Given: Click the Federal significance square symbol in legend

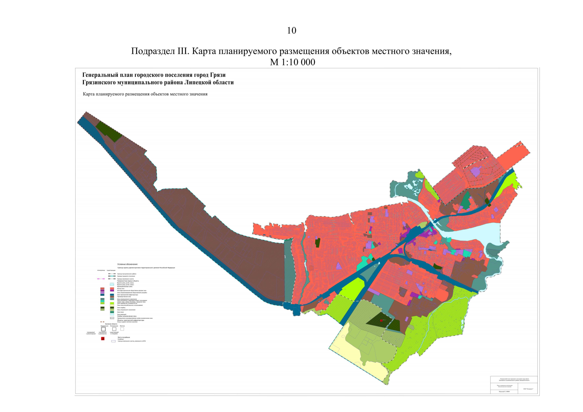Looking at the screenshot, I should click(x=103, y=329).
